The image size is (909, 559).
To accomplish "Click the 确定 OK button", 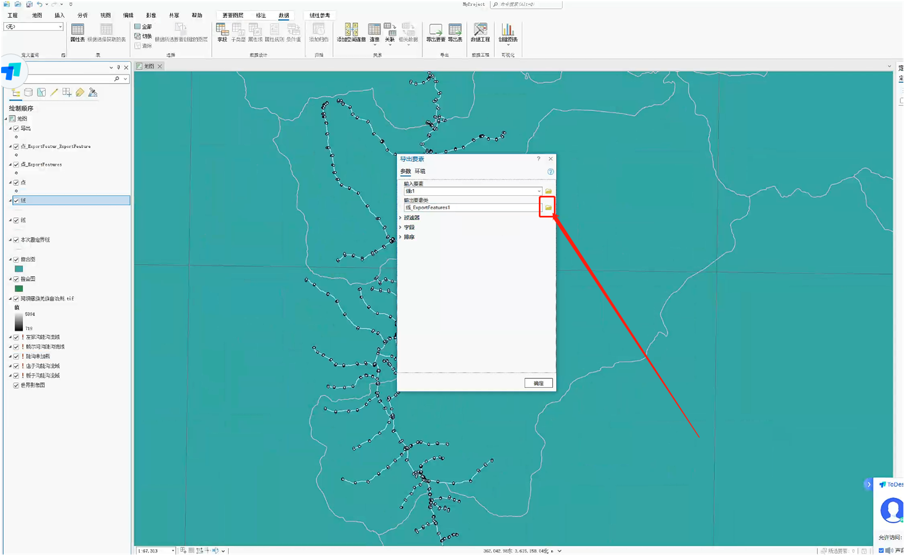I will [x=538, y=383].
